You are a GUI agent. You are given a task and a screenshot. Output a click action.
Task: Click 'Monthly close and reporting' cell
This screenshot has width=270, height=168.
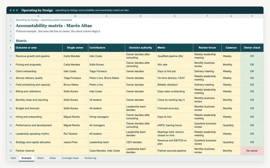[x=38, y=100]
